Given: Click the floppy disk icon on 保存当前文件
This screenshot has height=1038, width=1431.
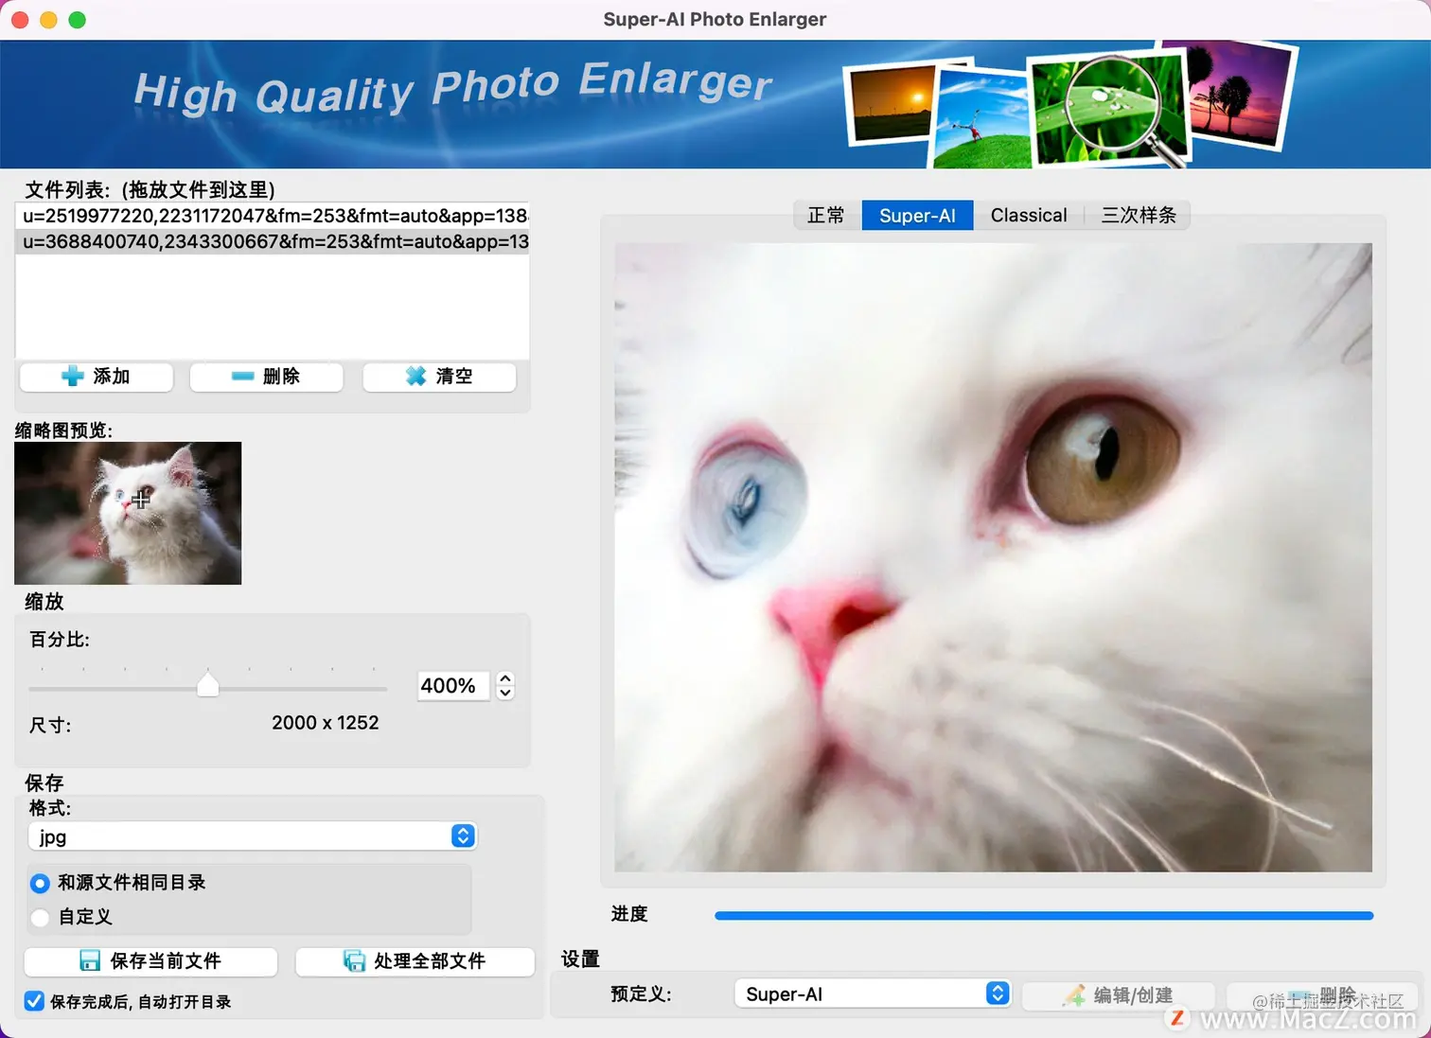Looking at the screenshot, I should (x=90, y=961).
